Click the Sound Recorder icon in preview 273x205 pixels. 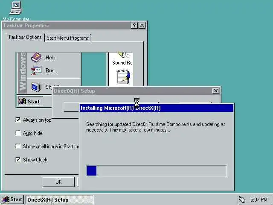(x=124, y=55)
